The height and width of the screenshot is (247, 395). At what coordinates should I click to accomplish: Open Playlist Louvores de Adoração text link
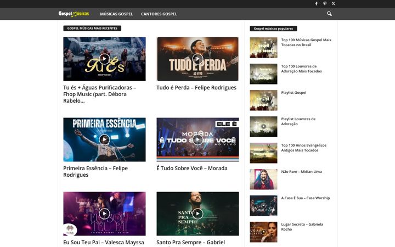(x=298, y=121)
